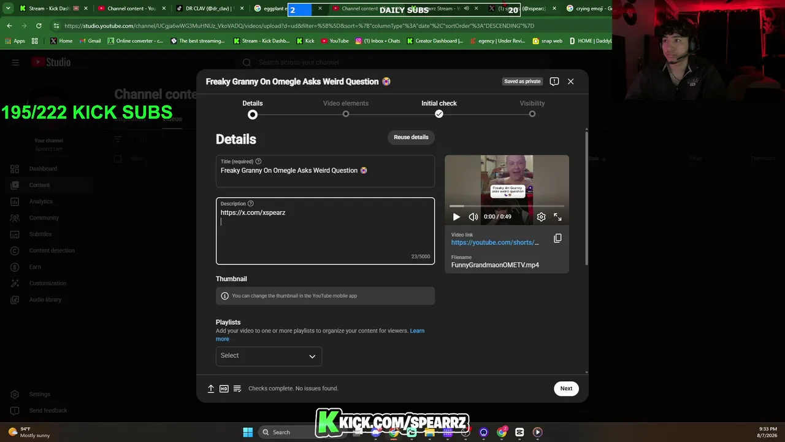Viewport: 785px width, 442px height.
Task: Open the Creator Dashboard bookmark
Action: tap(435, 41)
